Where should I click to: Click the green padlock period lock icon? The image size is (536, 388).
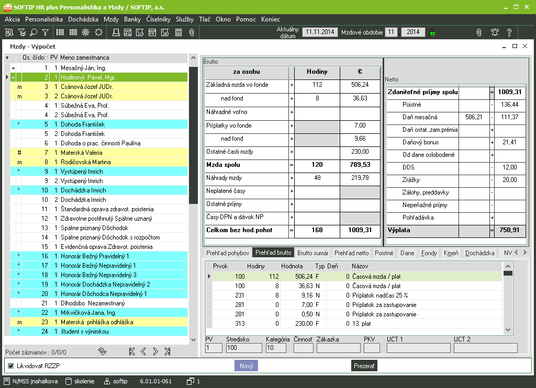pos(432,32)
